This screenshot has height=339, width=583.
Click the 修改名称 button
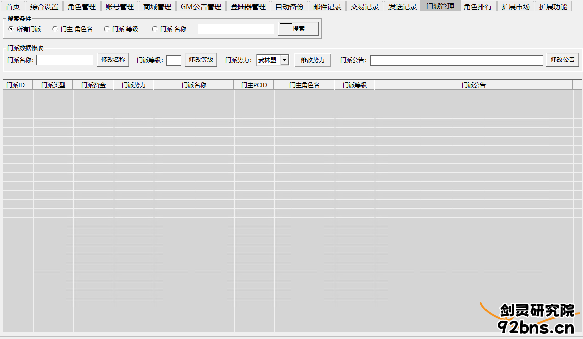click(x=113, y=60)
